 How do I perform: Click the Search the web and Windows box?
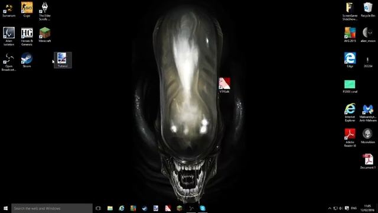tap(52, 208)
